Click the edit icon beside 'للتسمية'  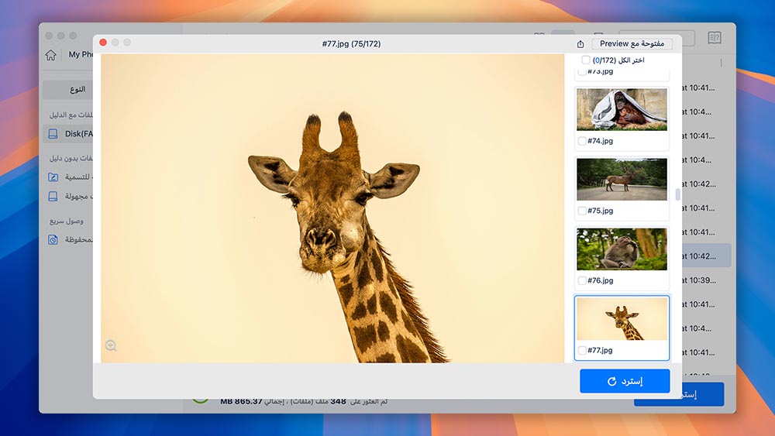click(53, 177)
